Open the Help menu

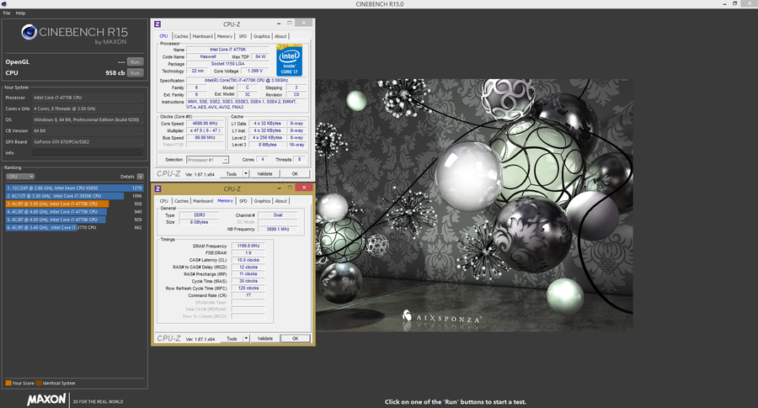coord(20,13)
